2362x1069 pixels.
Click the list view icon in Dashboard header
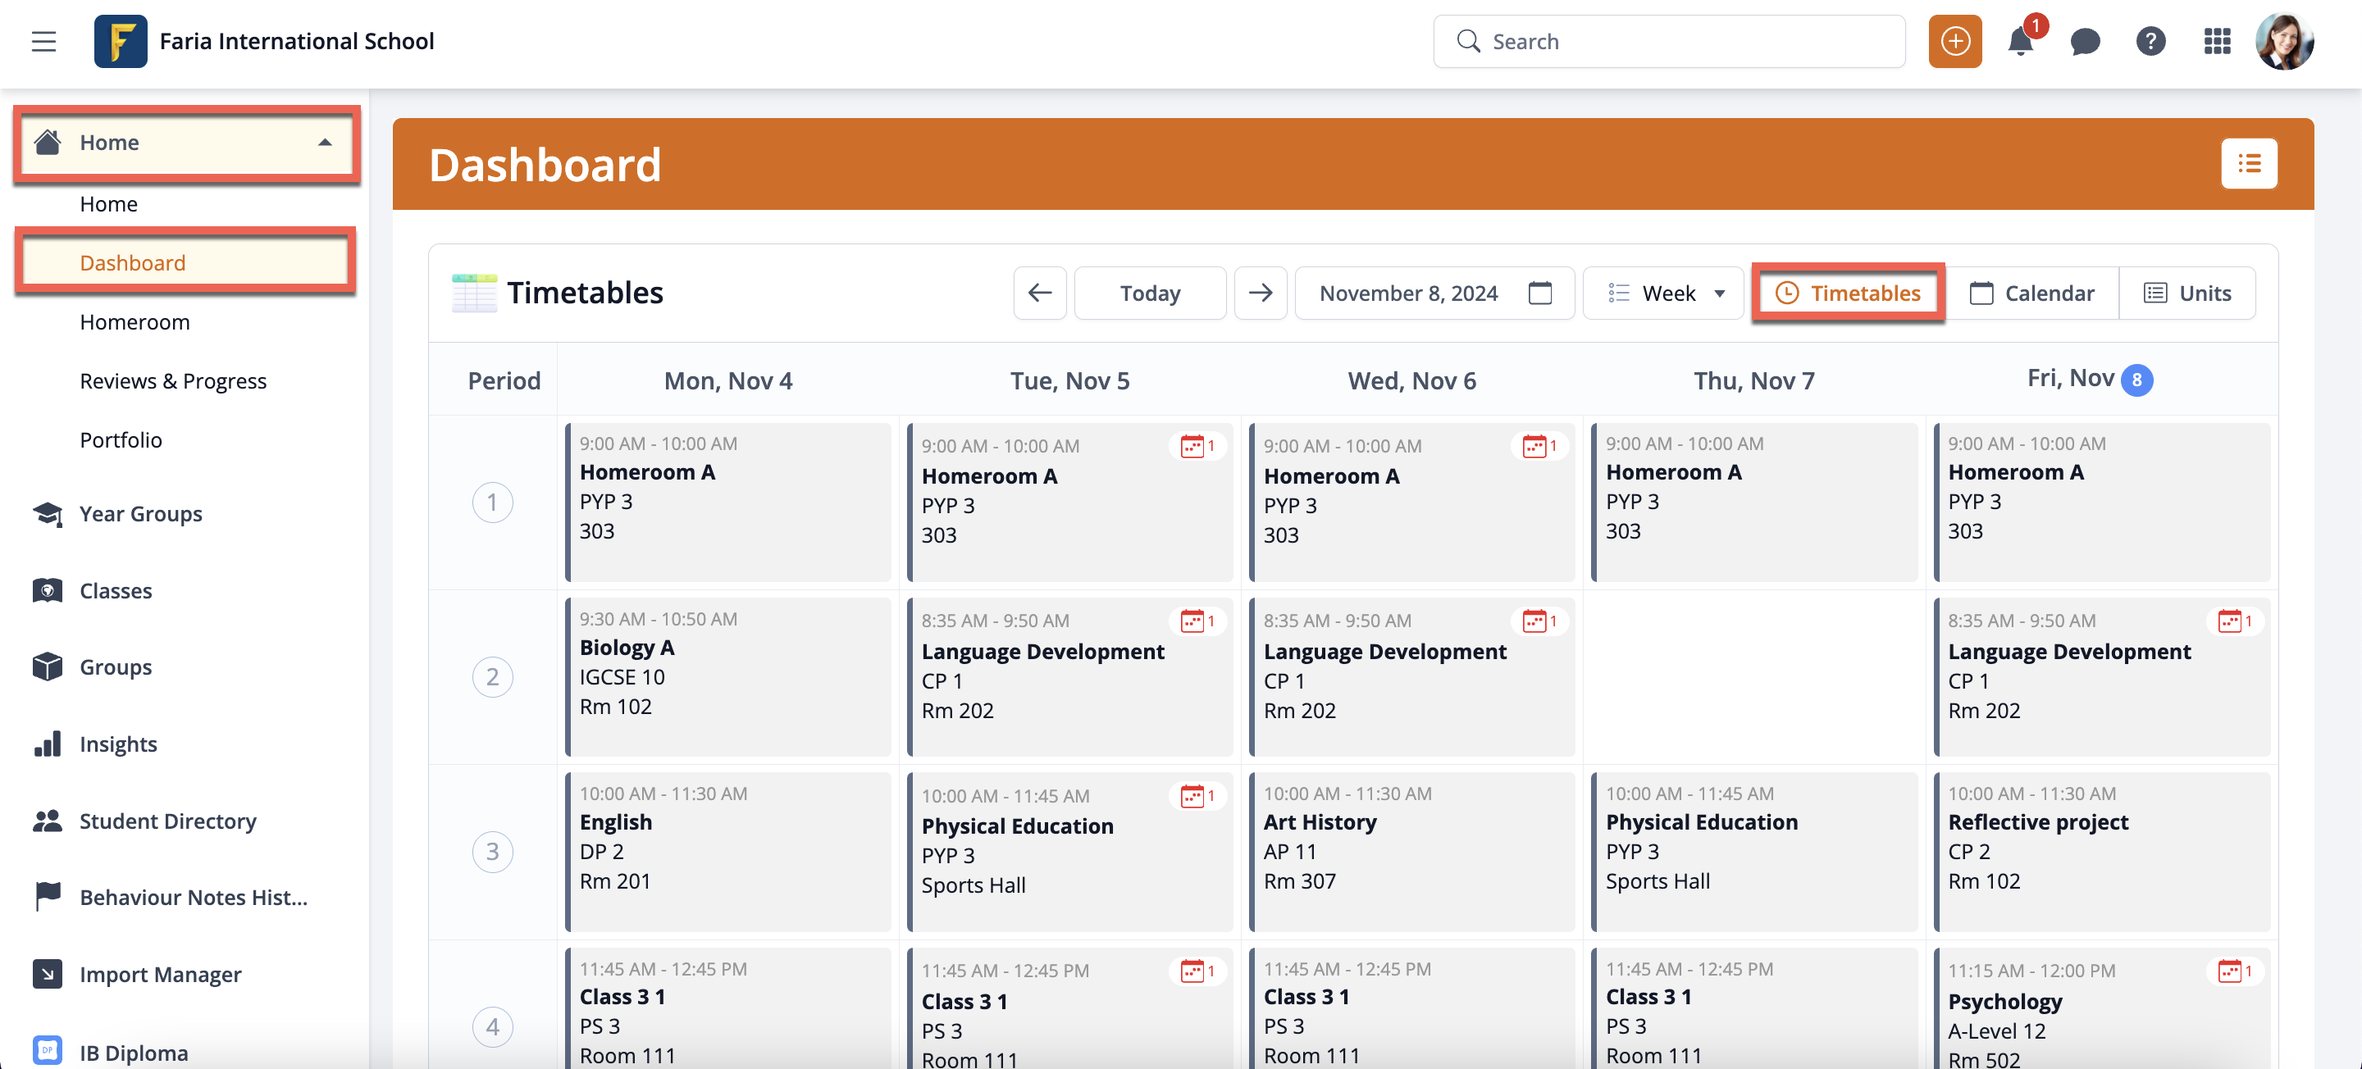(x=2248, y=164)
